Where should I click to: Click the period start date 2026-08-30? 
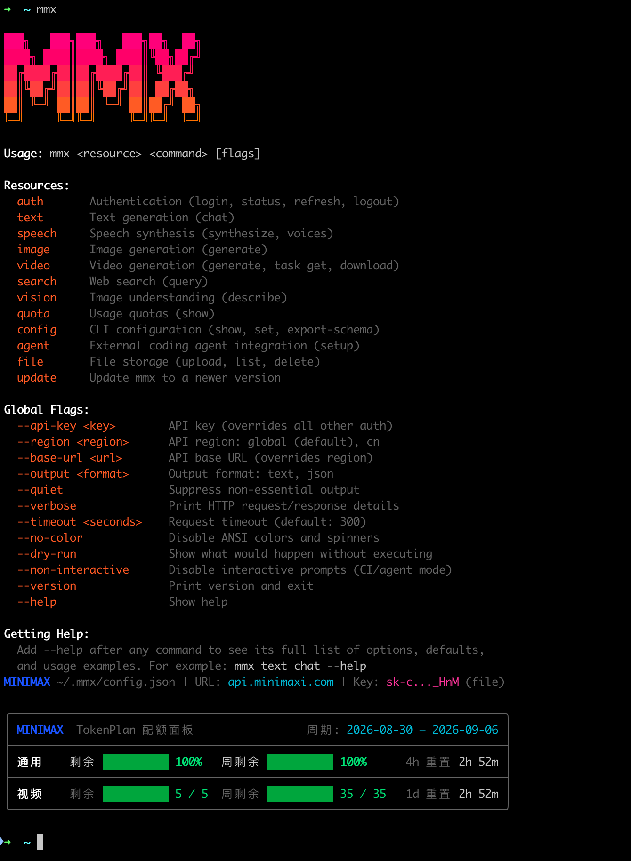(x=380, y=730)
